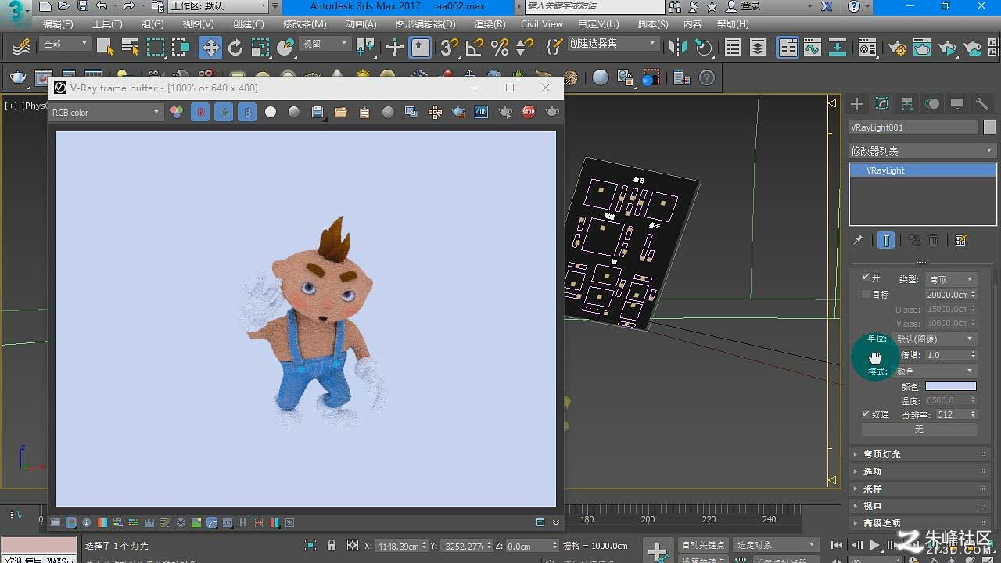Open Render Setup teapot with gear
This screenshot has height=563, width=1001.
(x=898, y=48)
